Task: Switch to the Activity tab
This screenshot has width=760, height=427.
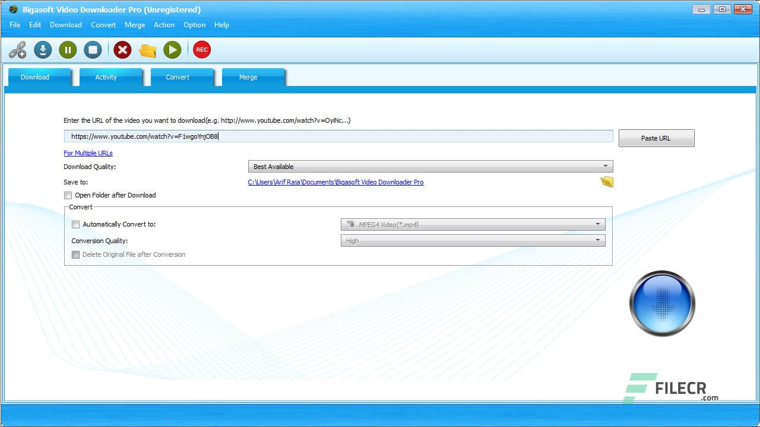Action: (x=106, y=77)
